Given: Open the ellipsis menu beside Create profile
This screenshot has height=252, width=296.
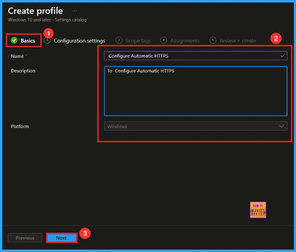Looking at the screenshot, I should point(74,11).
